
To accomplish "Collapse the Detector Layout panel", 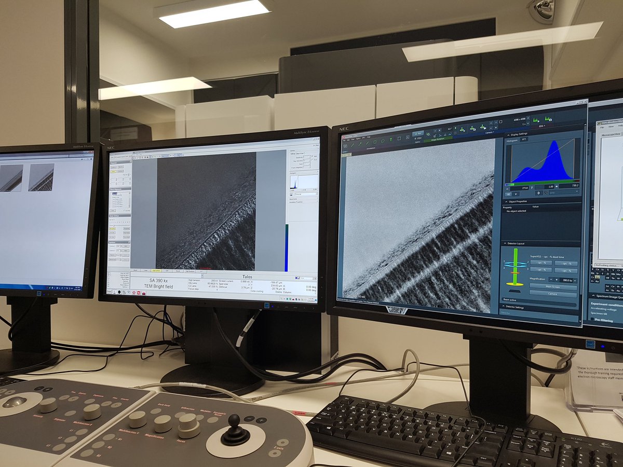I will [505, 243].
